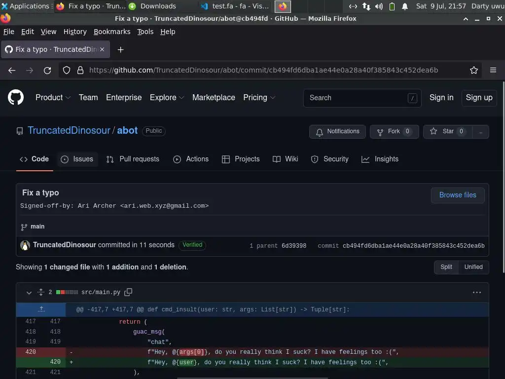Open the Wiki tab
Screen dimensions: 505x379
pos(286,159)
